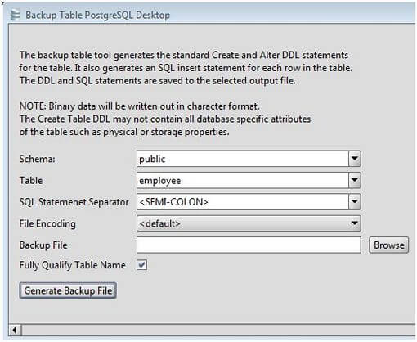
Task: Click the left scroll arrow at bottom
Action: click(15, 331)
